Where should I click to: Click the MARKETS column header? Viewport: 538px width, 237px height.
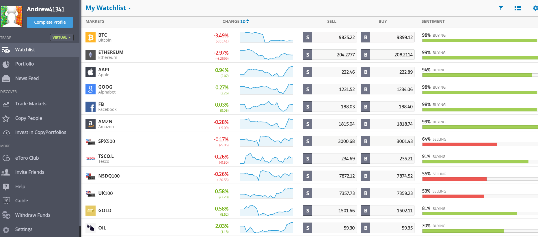pyautogui.click(x=95, y=21)
